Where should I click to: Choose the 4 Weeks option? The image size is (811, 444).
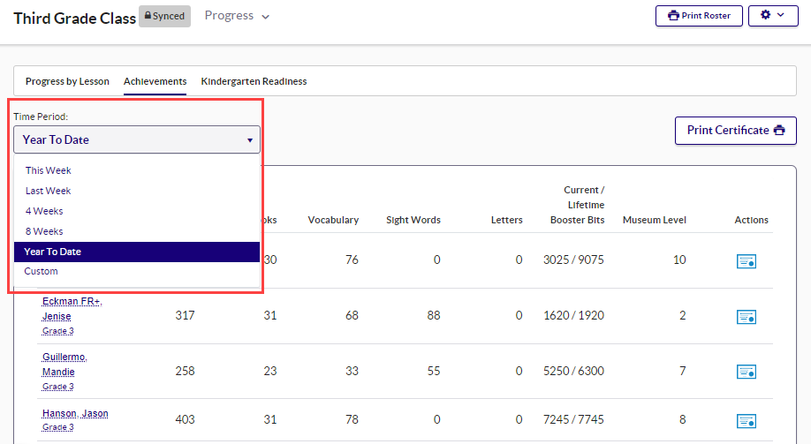44,211
